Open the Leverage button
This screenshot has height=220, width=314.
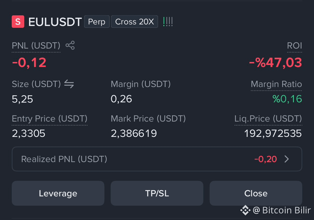[x=58, y=193]
